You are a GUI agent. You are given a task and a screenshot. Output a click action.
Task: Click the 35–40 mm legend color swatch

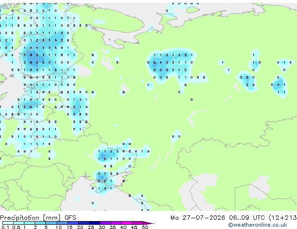pyautogui.click(x=116, y=223)
